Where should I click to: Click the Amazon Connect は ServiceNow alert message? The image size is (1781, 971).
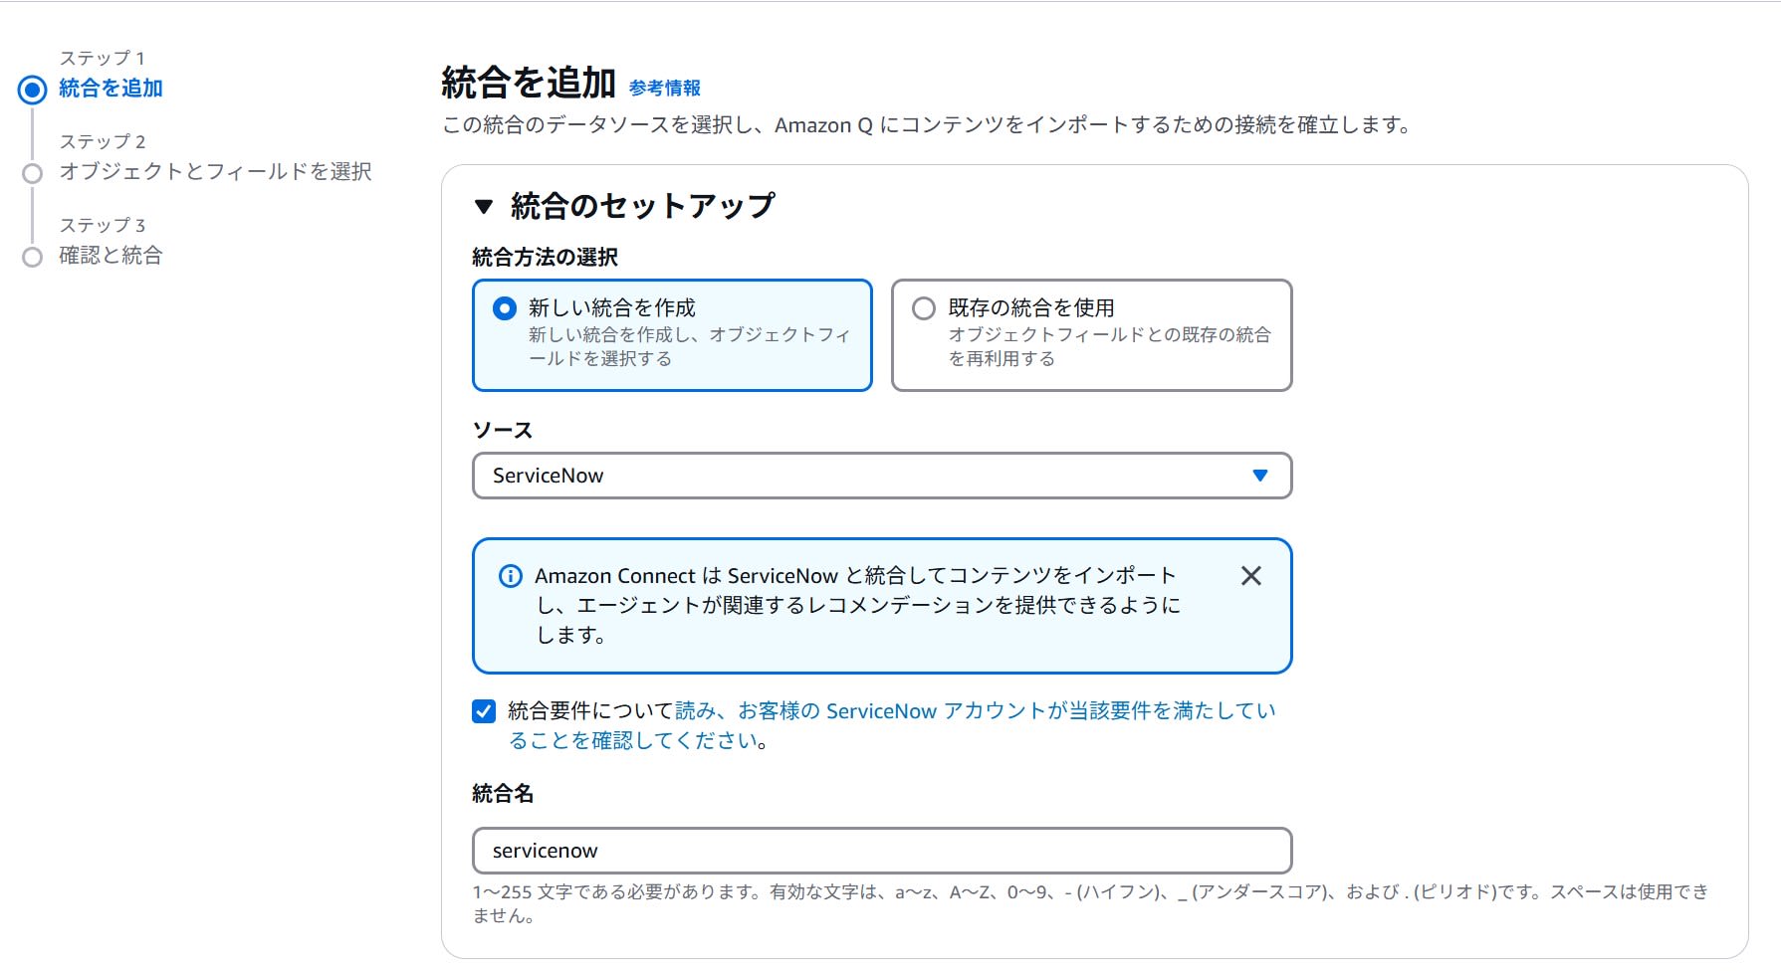(857, 605)
